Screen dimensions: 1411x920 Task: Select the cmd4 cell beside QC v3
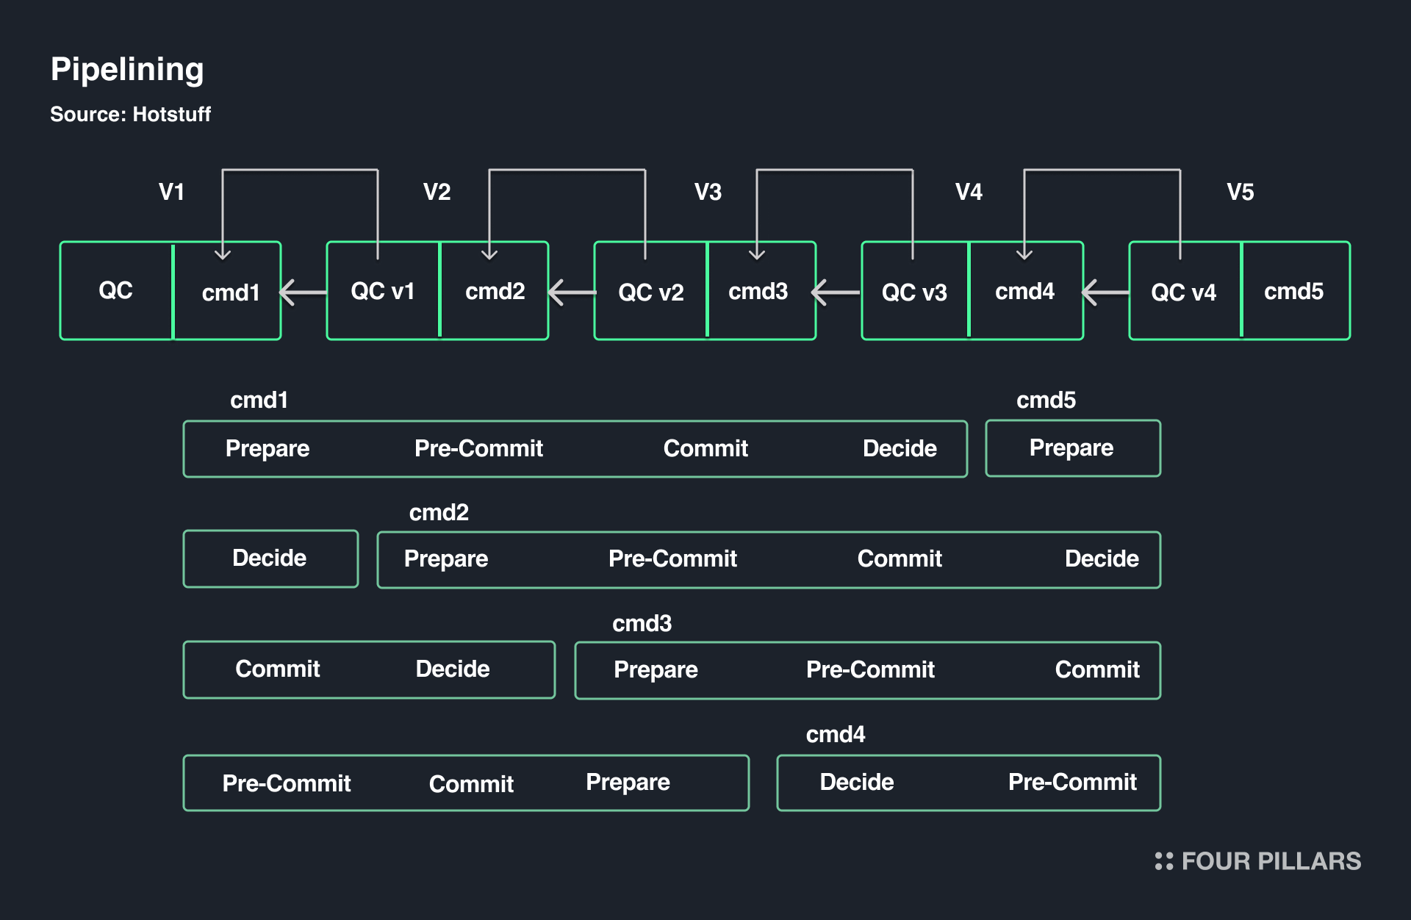(1027, 291)
